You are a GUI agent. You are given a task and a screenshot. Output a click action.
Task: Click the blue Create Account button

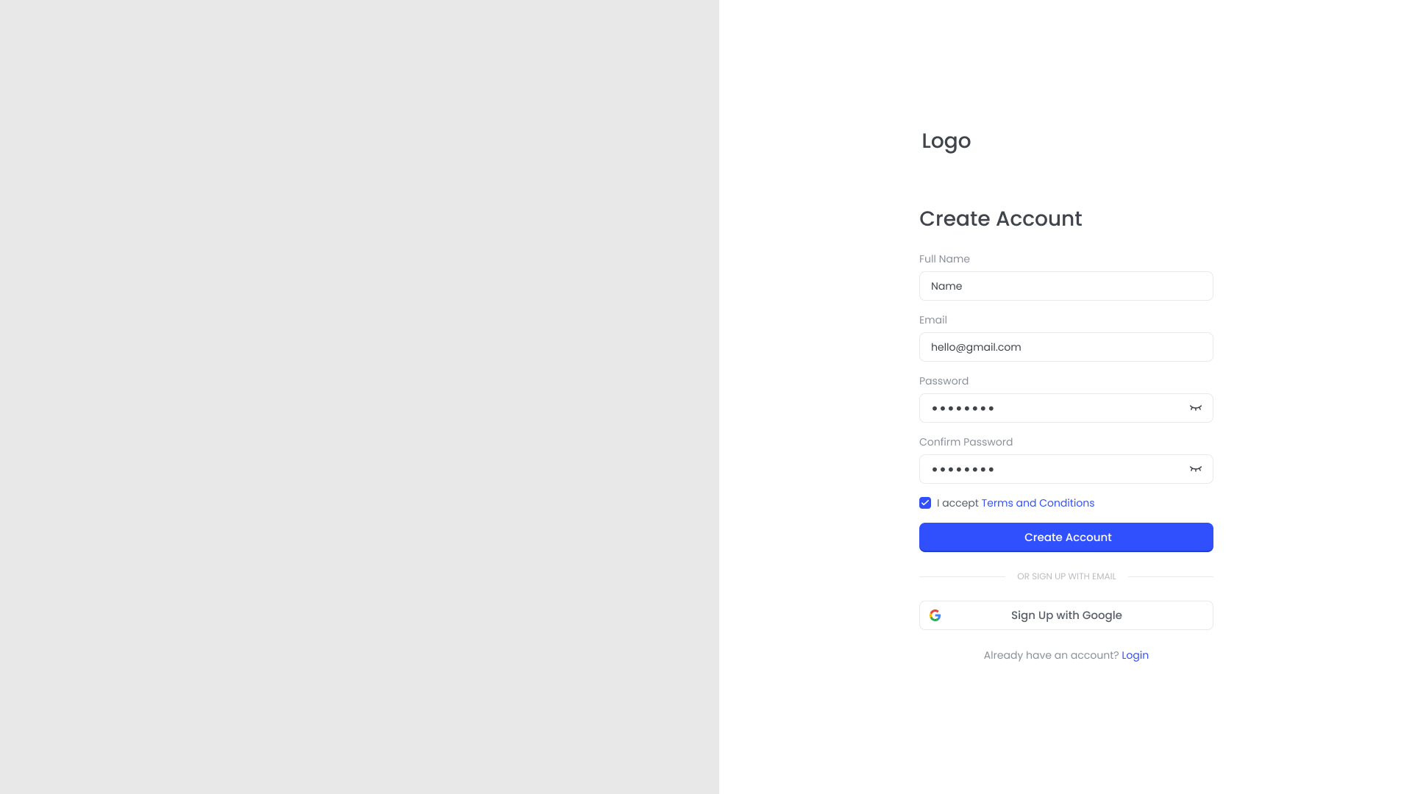[x=1066, y=537]
